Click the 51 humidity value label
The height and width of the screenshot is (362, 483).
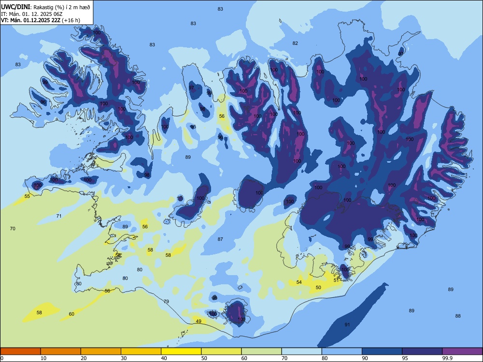(x=336, y=280)
